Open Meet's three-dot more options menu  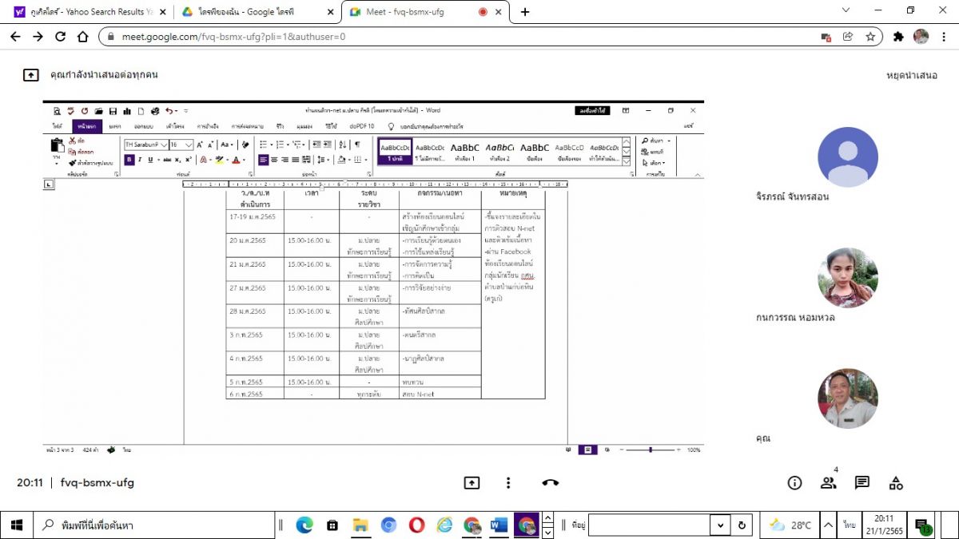[x=508, y=482]
